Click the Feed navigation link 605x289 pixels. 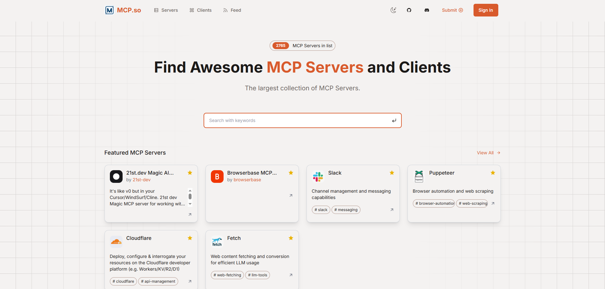pyautogui.click(x=232, y=10)
